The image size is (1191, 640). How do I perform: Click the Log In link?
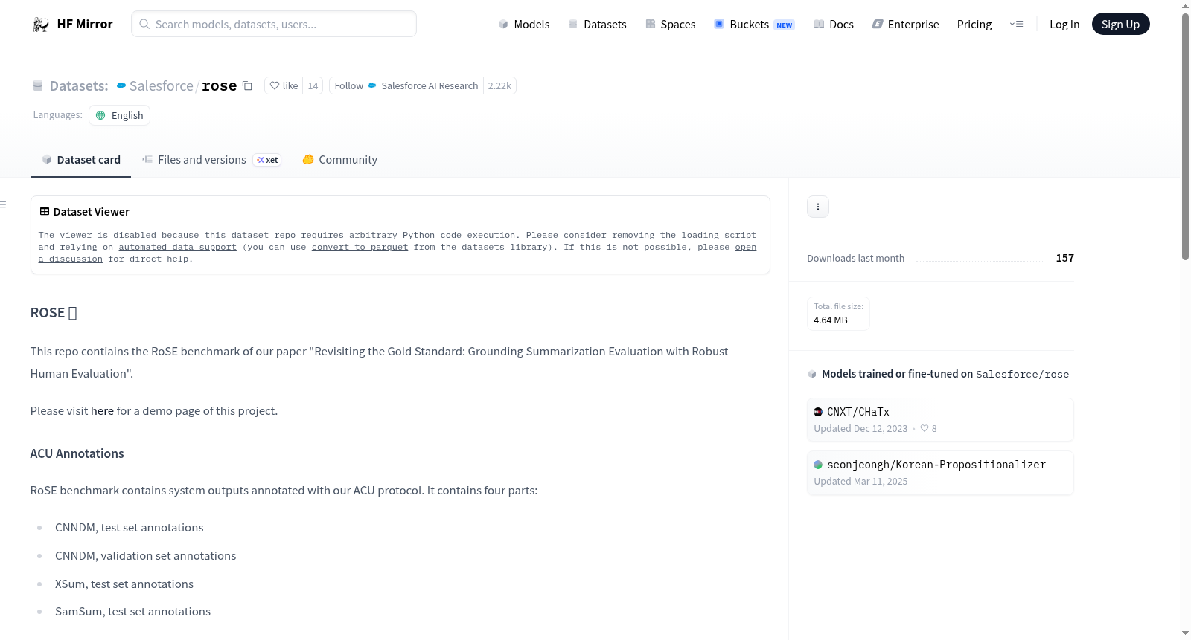1064,25
